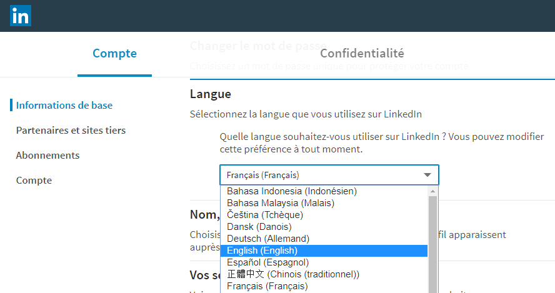
Task: Choose Chinois (traditionnel) language option
Action: [x=293, y=274]
